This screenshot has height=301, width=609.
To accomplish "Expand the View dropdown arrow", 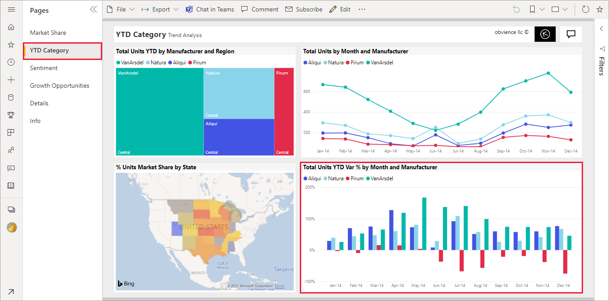I will 565,9.
